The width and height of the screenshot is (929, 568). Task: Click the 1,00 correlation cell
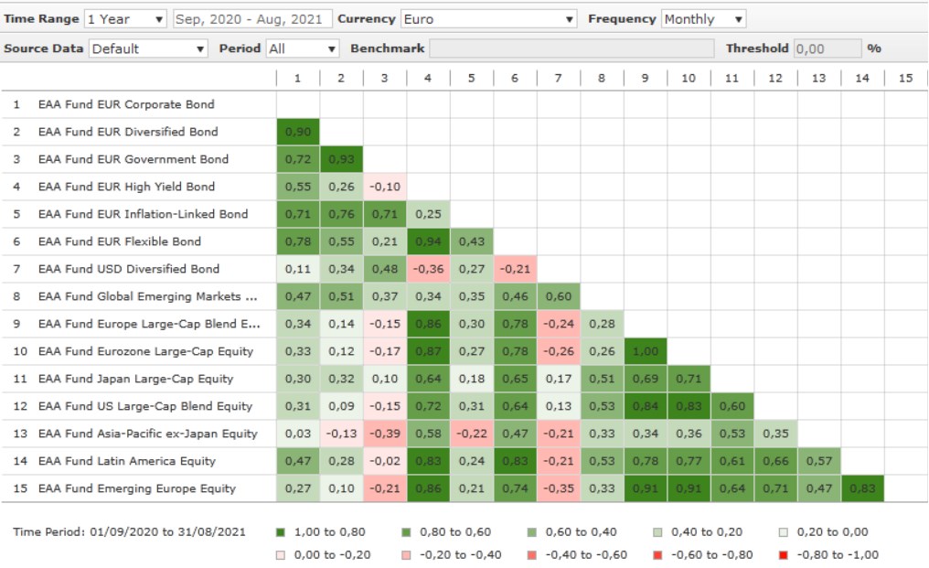click(x=646, y=351)
